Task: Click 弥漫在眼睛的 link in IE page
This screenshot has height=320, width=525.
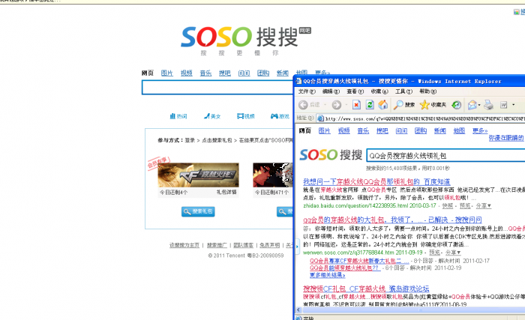Action: [x=506, y=138]
